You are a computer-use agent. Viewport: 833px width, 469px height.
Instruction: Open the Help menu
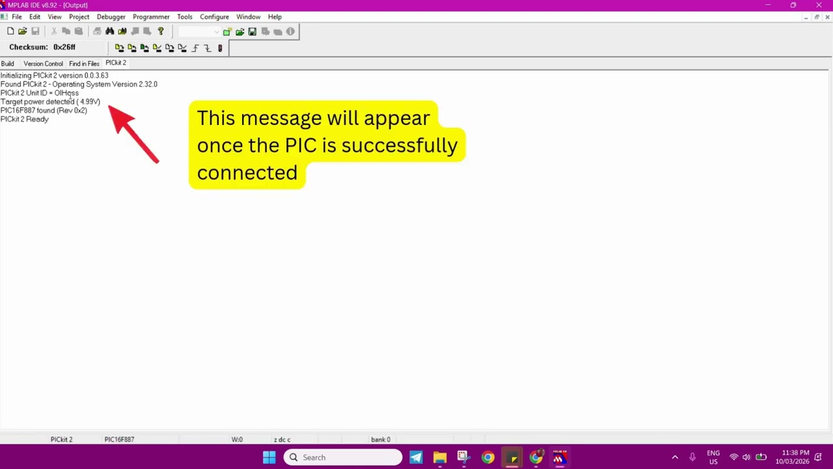click(x=275, y=17)
